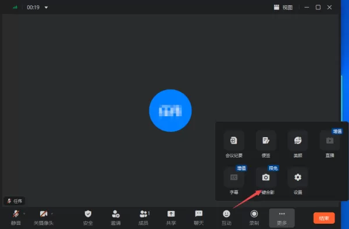Open the 直播 live streaming icon
Image resolution: width=349 pixels, height=229 pixels.
click(x=330, y=141)
